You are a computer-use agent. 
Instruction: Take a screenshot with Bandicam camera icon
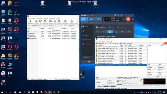tap(133, 19)
